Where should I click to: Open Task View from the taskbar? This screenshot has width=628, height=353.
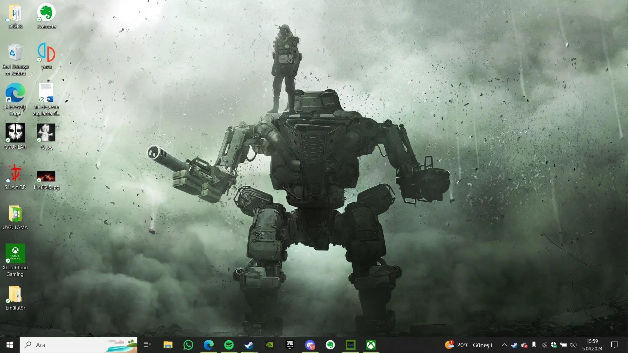tap(147, 345)
